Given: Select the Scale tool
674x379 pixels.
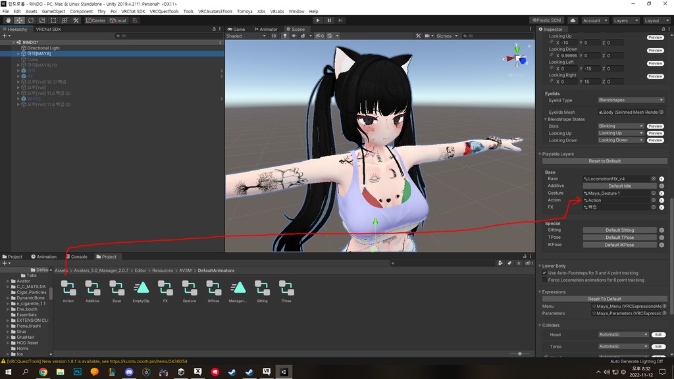Looking at the screenshot, I should 42,20.
